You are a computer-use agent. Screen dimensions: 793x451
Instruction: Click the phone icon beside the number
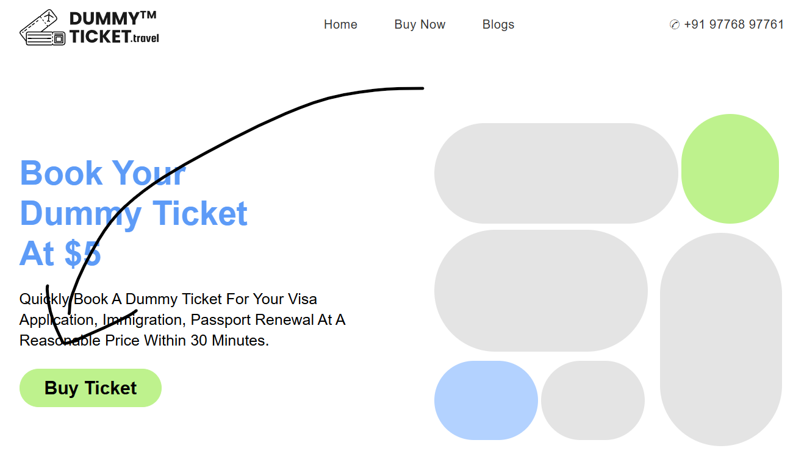tap(674, 25)
